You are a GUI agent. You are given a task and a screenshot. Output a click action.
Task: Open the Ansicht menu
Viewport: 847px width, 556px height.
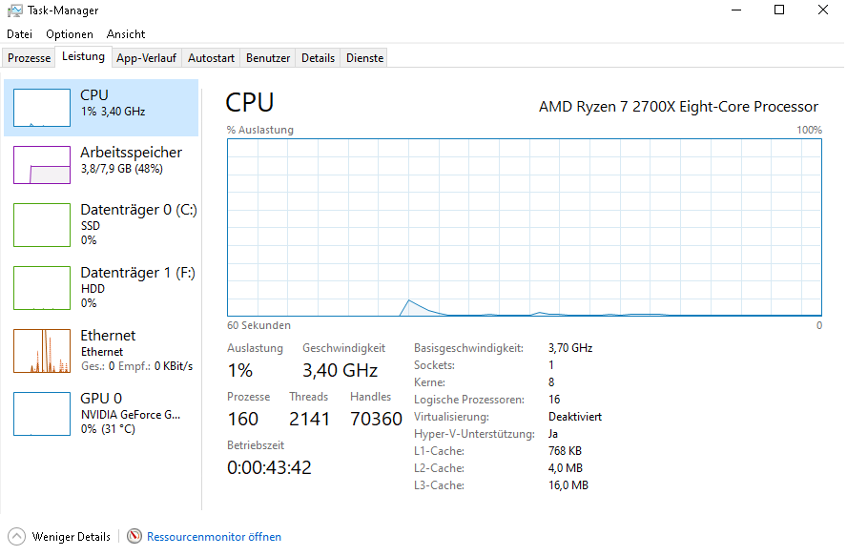126,34
